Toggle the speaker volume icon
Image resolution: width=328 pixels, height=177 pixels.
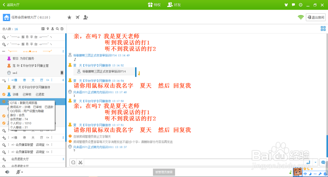pyautogui.click(x=7, y=172)
